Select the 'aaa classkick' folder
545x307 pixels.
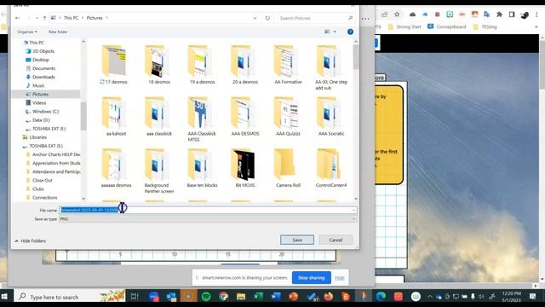coord(159,117)
